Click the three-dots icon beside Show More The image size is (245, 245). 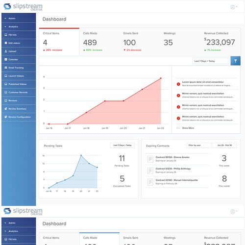tap(178, 128)
